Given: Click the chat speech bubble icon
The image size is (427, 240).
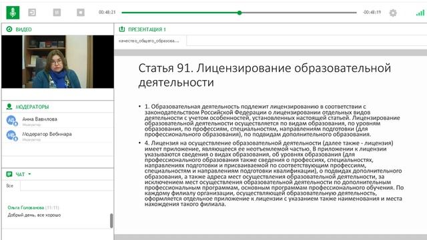Looking at the screenshot, I should (x=9, y=174).
